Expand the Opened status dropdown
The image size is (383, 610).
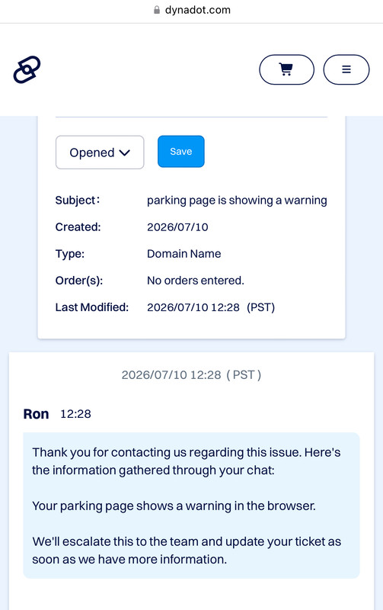(x=100, y=152)
